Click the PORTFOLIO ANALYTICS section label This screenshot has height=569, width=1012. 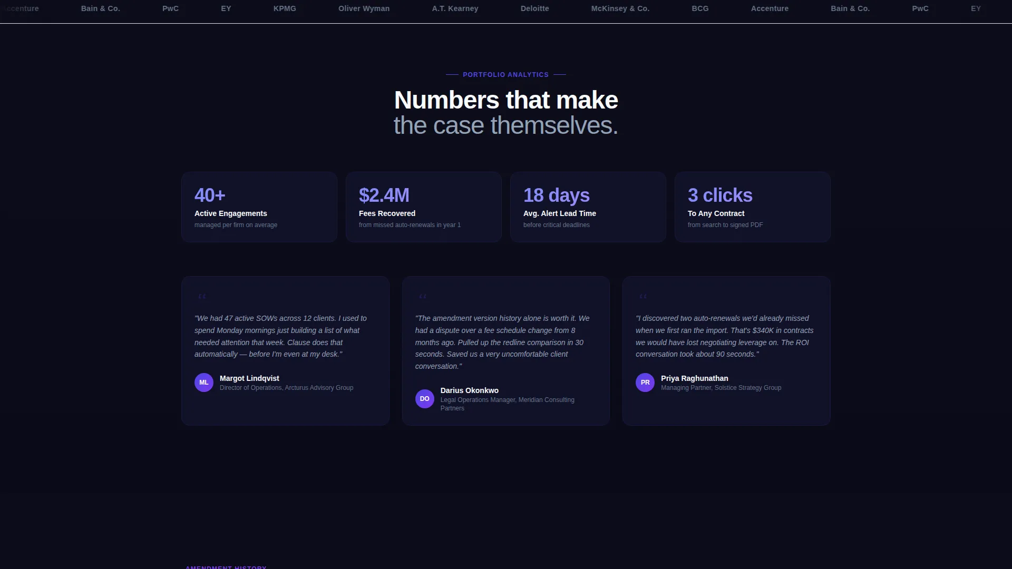click(506, 75)
